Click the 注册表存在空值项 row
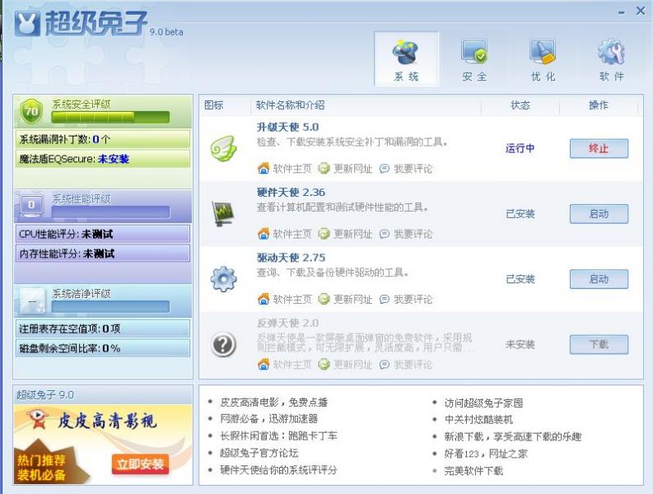This screenshot has width=653, height=494. (103, 329)
